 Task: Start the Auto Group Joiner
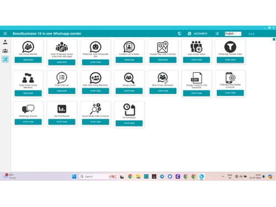click(x=197, y=60)
